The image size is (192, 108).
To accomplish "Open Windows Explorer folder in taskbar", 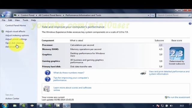I will (15, 106).
